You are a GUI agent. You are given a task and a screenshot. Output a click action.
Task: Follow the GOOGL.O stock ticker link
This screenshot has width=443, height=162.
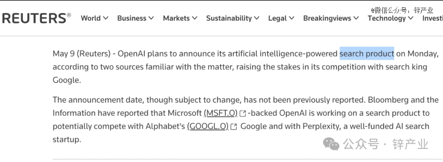click(208, 126)
